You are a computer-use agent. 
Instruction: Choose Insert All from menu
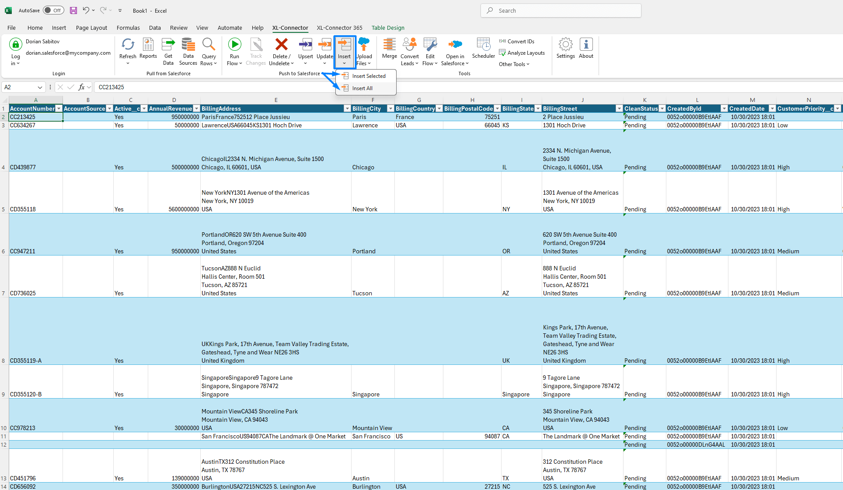point(362,88)
